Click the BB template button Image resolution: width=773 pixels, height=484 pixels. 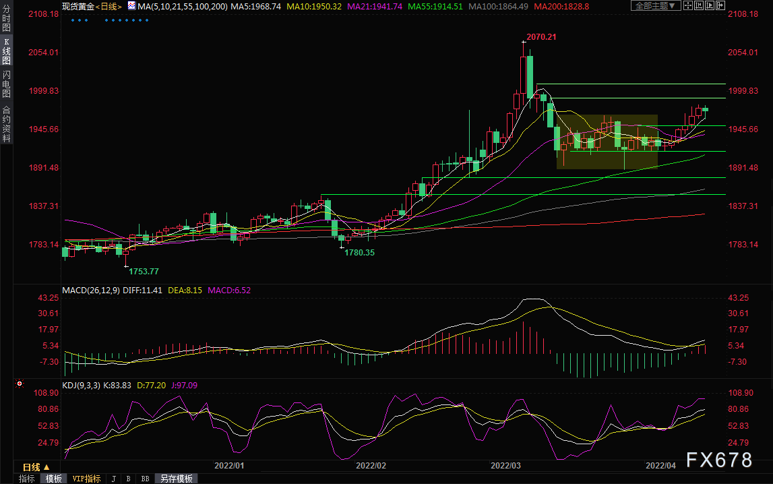(x=146, y=479)
